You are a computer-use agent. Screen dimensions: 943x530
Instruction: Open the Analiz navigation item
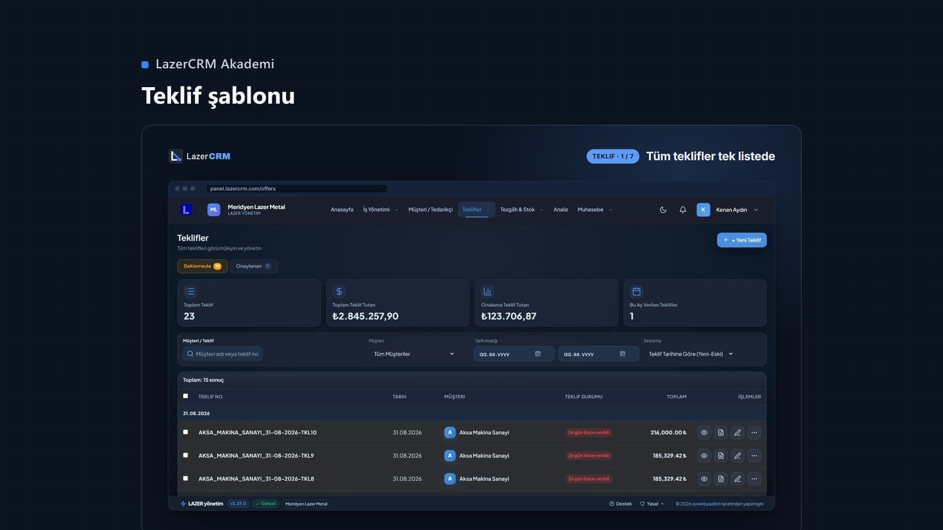pos(560,210)
